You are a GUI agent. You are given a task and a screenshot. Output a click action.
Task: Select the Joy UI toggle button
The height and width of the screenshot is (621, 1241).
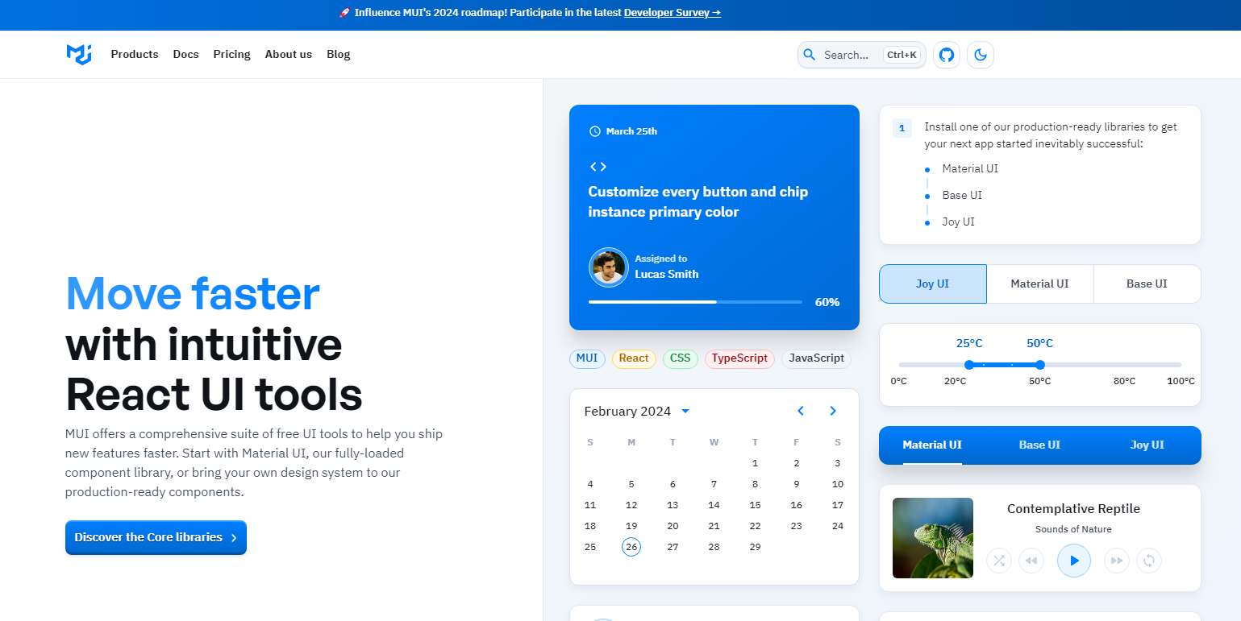coord(933,284)
